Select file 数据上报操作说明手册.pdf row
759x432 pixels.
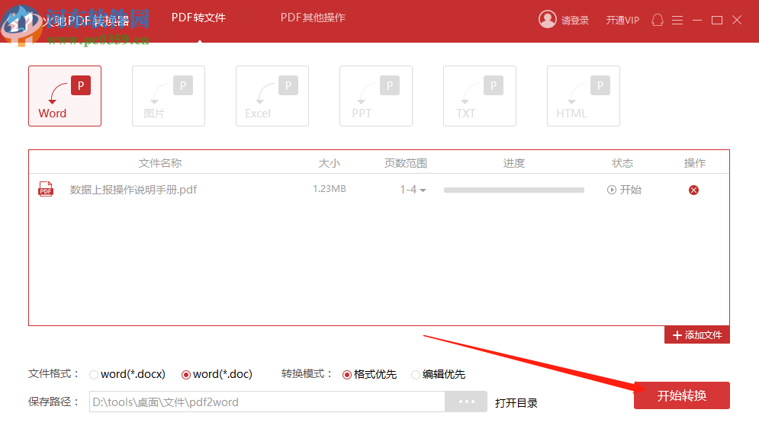[x=379, y=190]
